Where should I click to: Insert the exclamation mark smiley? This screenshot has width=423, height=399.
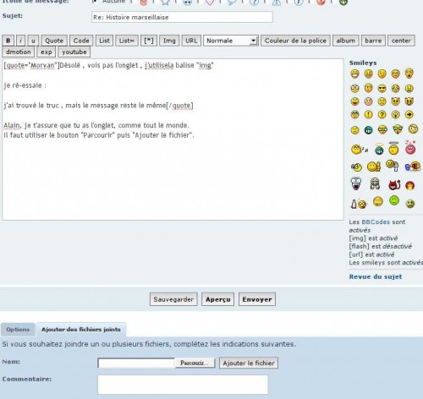point(368,115)
